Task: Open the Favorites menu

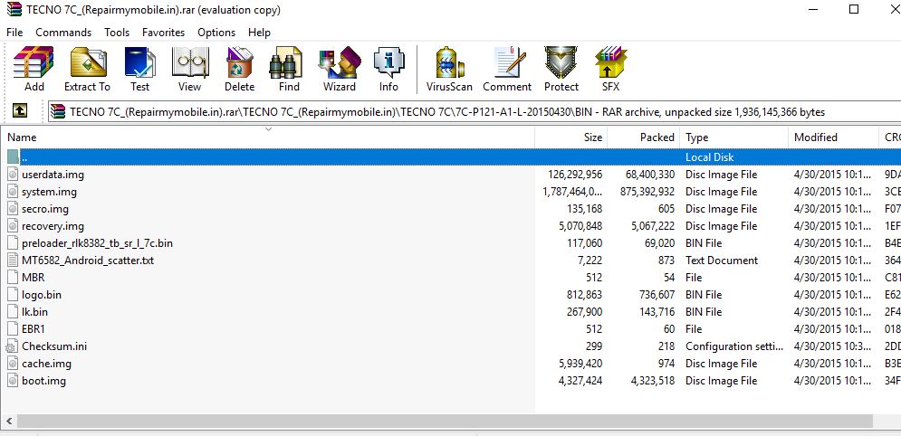Action: point(163,33)
